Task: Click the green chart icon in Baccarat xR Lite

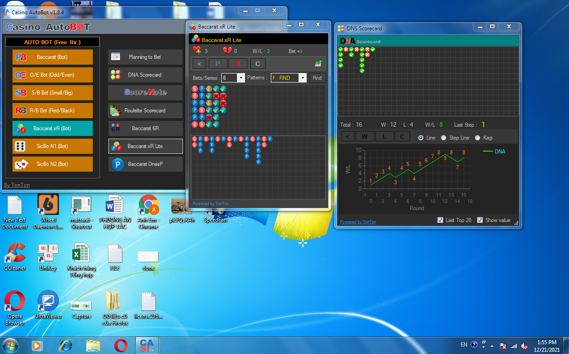Action: 318,64
